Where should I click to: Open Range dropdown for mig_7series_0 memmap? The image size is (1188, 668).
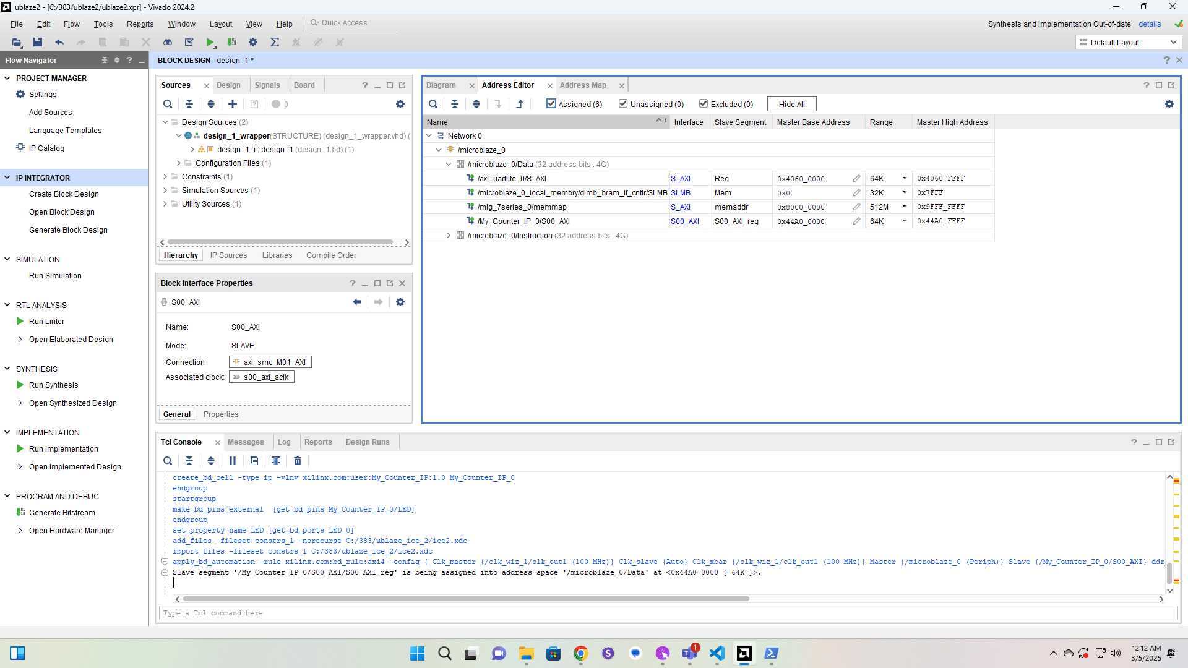tap(904, 207)
